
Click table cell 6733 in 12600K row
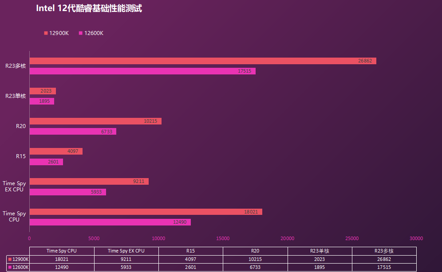[x=255, y=267]
